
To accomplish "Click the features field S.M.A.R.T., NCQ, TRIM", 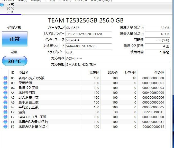I will coord(118,65).
